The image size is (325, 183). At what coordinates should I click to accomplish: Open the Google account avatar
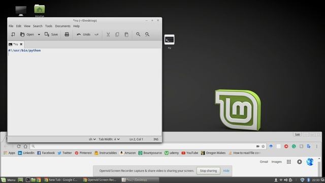tap(310, 162)
